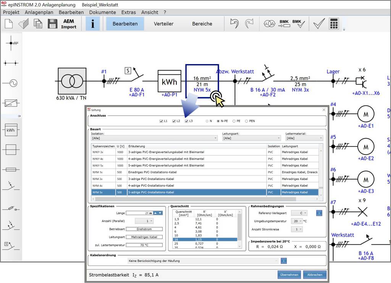Select the kWh meter symbol in sidebar
Viewport: 391px width, 283px height.
pyautogui.click(x=11, y=130)
